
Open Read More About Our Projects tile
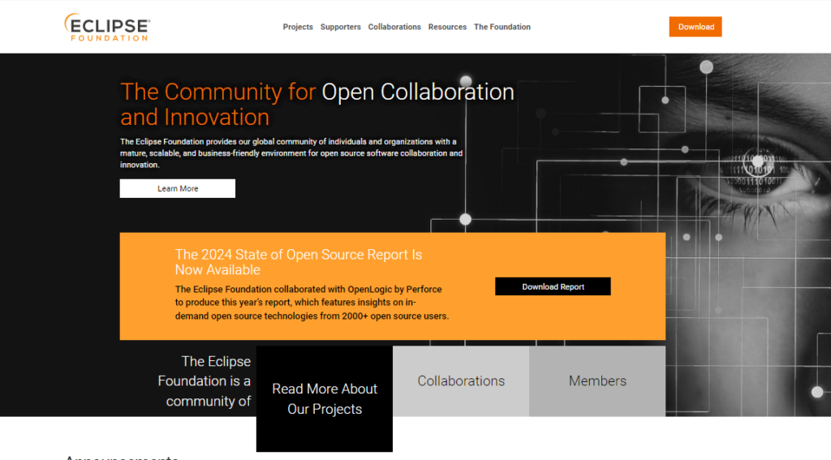click(325, 399)
